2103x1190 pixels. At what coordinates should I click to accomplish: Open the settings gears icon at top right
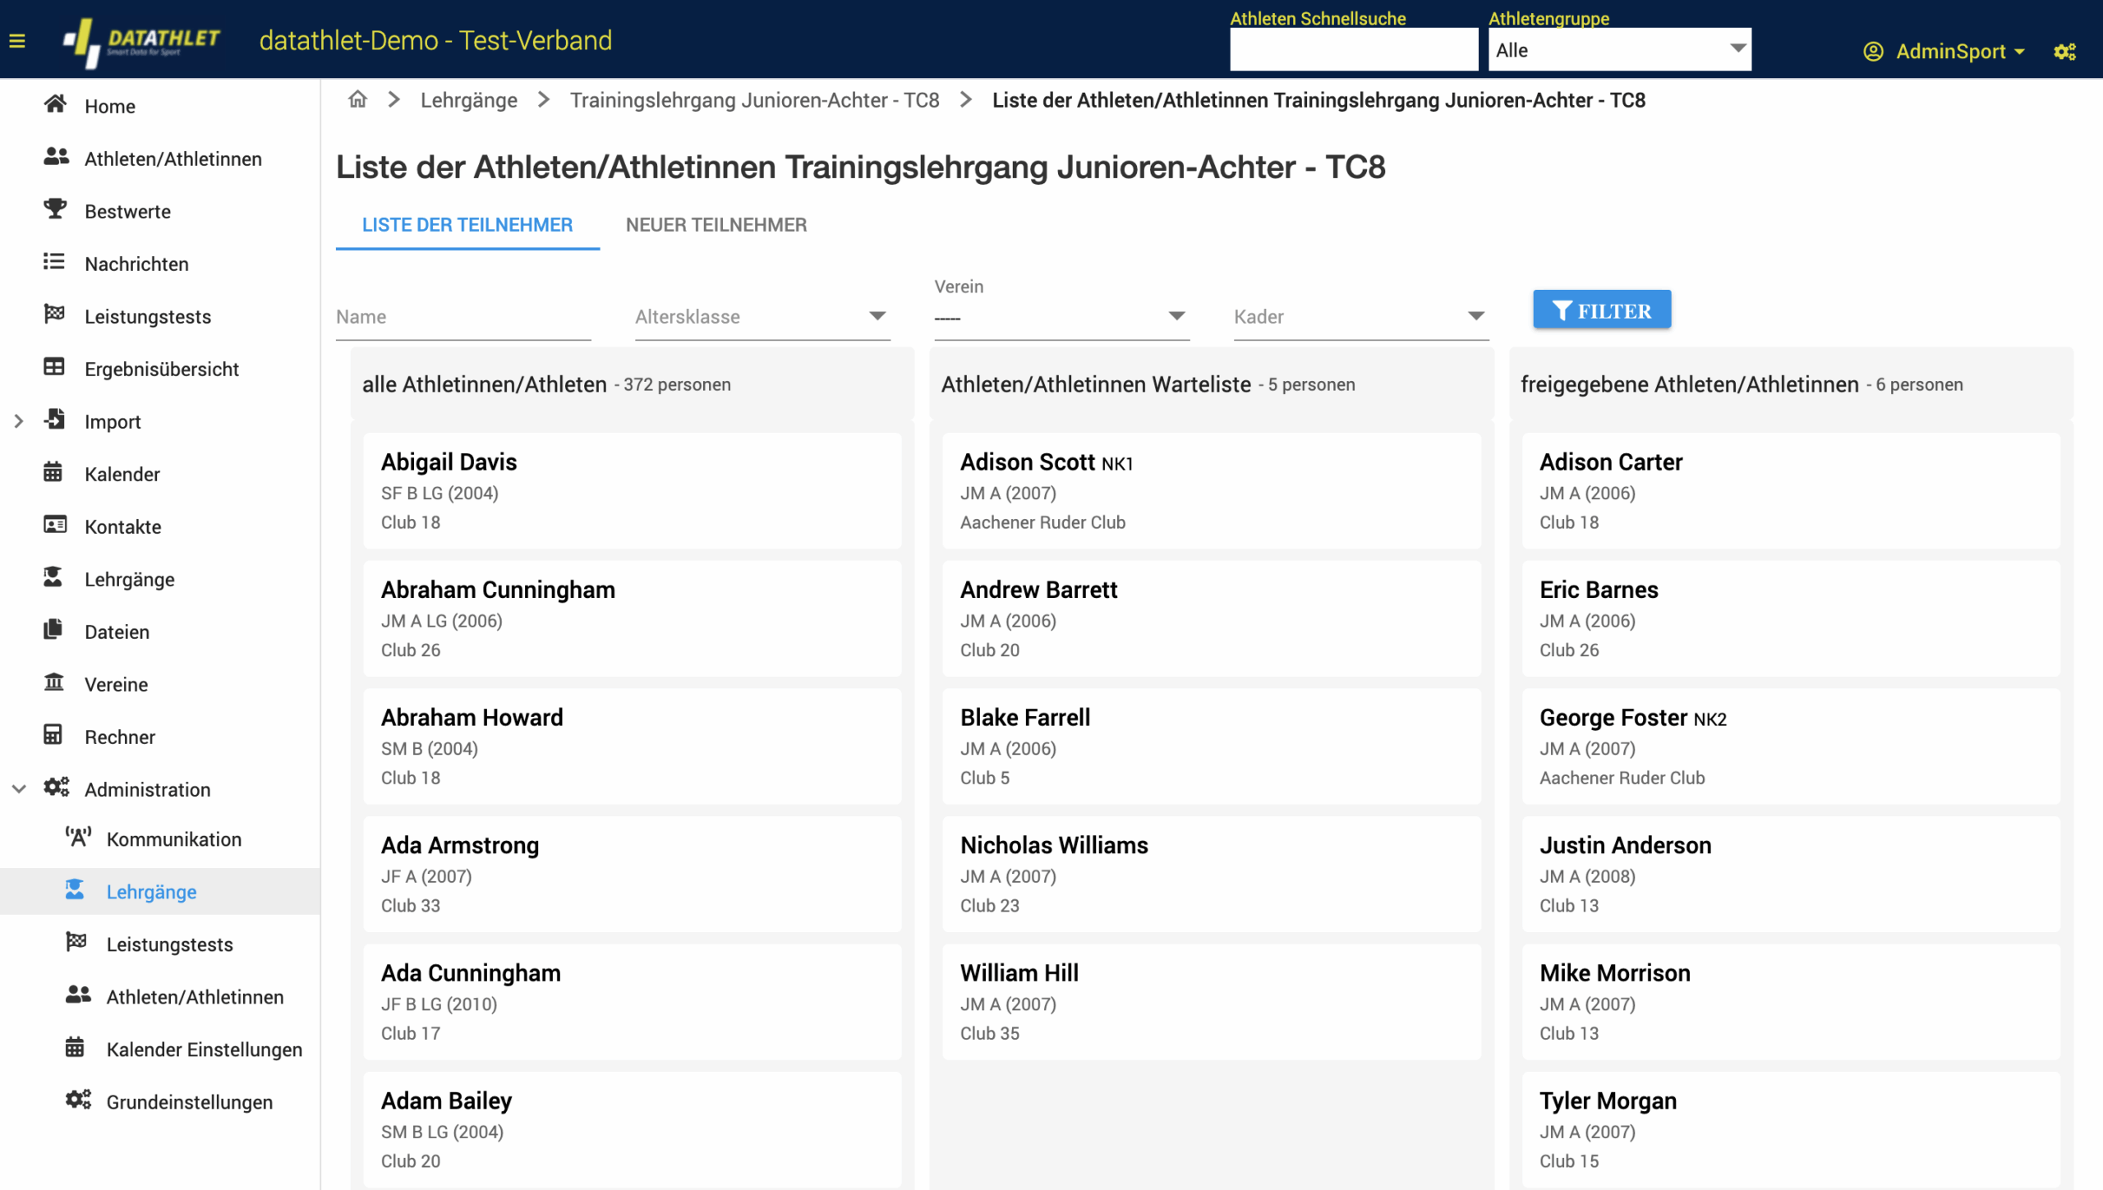pyautogui.click(x=2065, y=52)
